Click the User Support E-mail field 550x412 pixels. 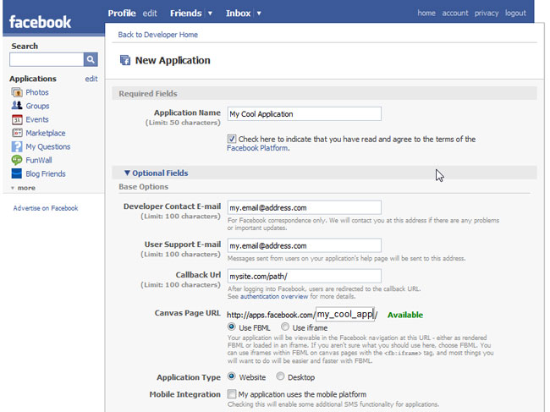point(304,245)
